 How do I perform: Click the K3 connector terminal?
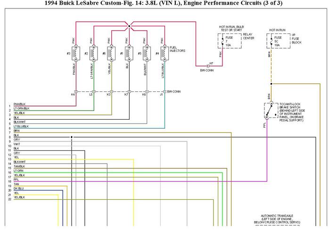(111, 92)
